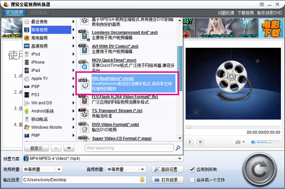Click the Wii and DS icon

pyautogui.click(x=26, y=103)
